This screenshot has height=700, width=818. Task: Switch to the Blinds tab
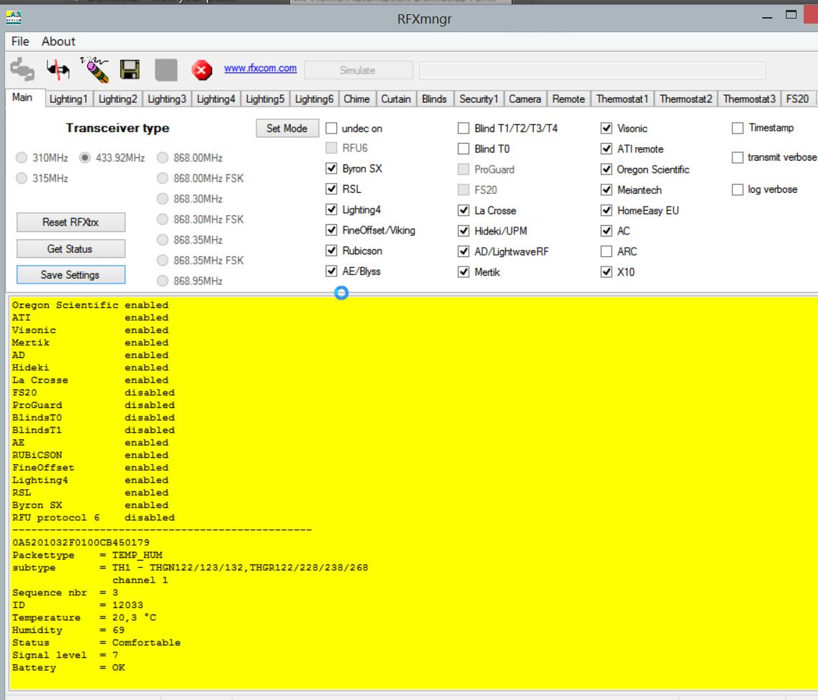pyautogui.click(x=434, y=99)
